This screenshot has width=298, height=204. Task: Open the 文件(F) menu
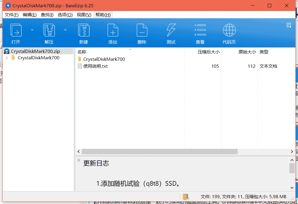pyautogui.click(x=12, y=15)
